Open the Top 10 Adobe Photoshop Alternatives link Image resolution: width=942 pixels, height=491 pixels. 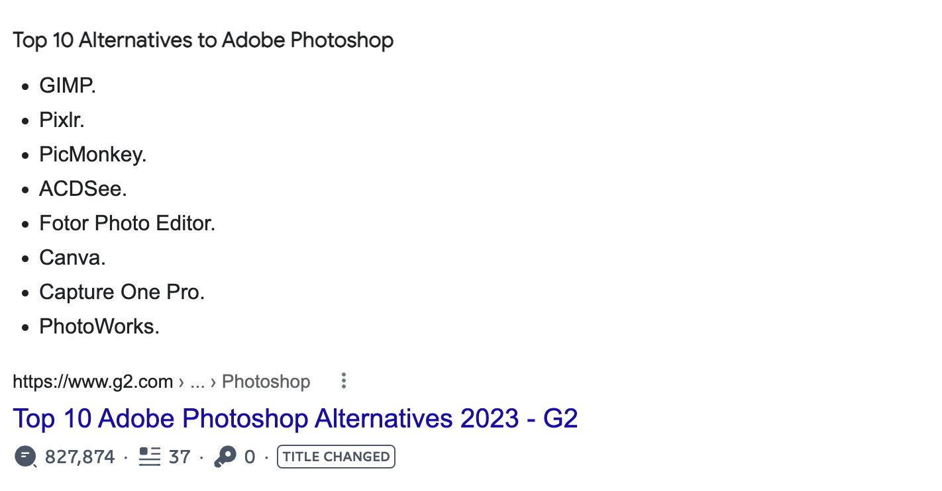tap(295, 419)
